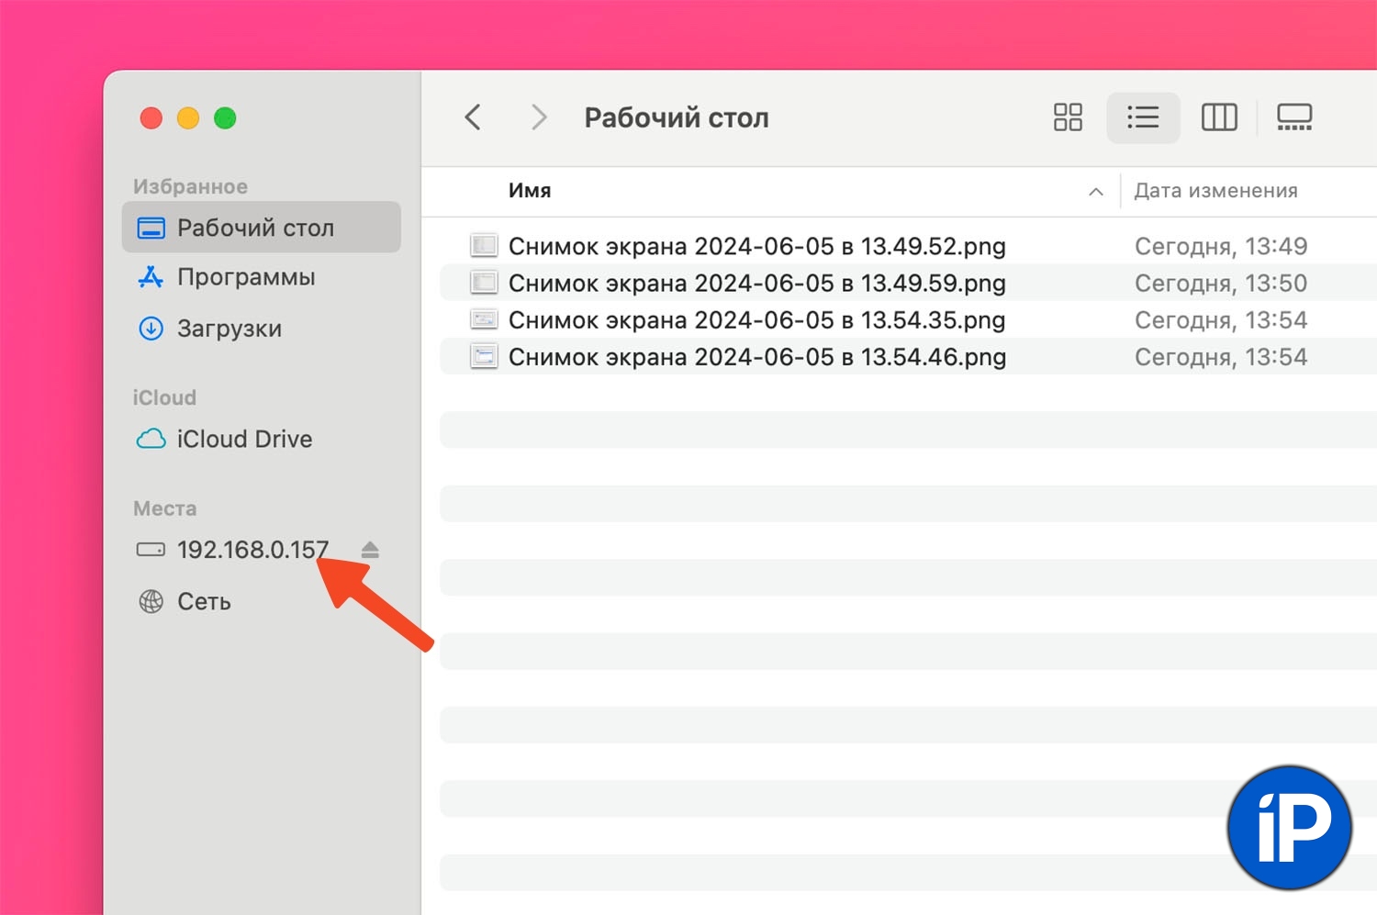The width and height of the screenshot is (1377, 915).
Task: Switch to icon grid view
Action: point(1068,117)
